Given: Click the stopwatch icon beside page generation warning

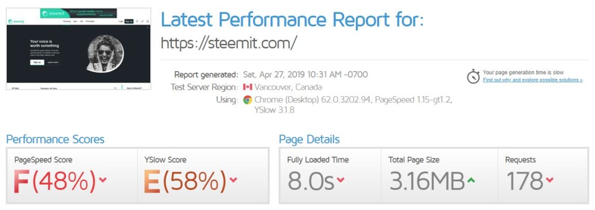Looking at the screenshot, I should pos(474,76).
